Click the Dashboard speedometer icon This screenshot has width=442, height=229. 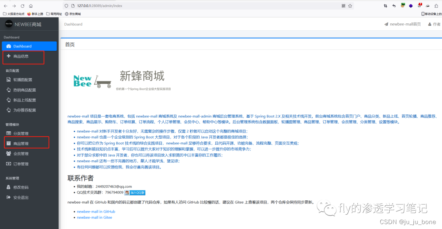pos(9,46)
